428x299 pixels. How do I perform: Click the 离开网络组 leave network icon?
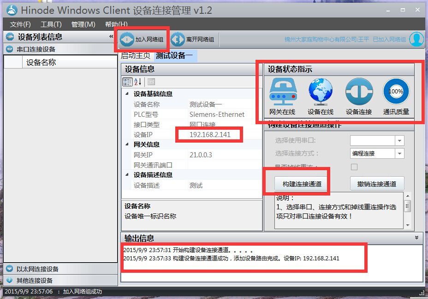click(178, 40)
